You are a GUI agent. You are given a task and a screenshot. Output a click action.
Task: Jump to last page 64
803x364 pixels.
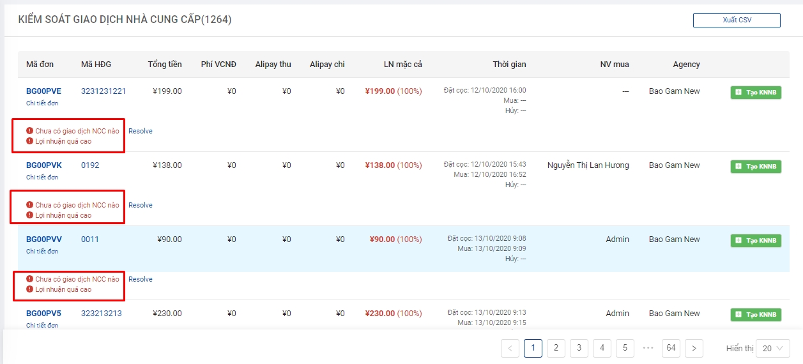671,348
